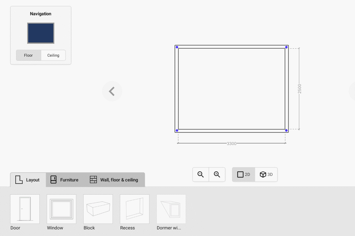Open the Furniture tab
Screen dimensions: 355x236
point(64,180)
